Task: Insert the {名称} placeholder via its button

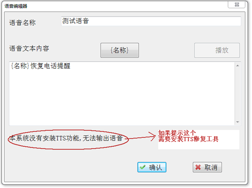Action: [119, 50]
